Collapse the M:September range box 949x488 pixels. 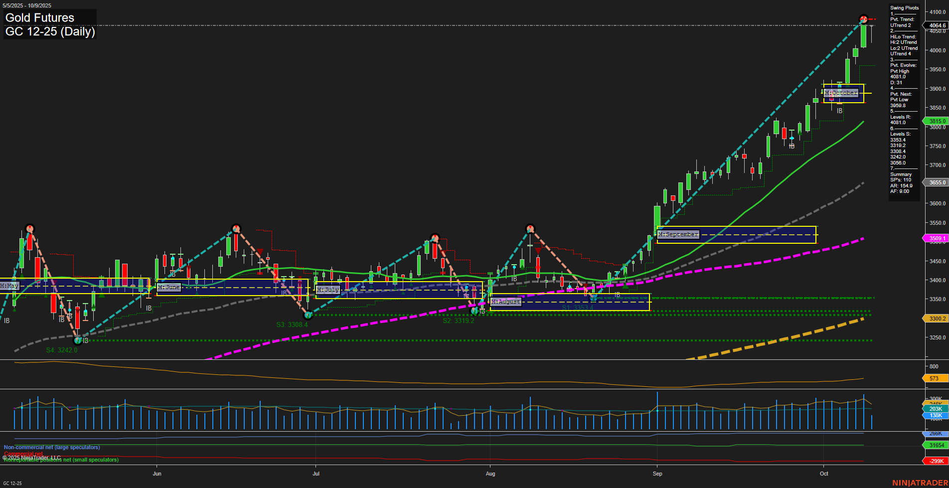coord(678,233)
